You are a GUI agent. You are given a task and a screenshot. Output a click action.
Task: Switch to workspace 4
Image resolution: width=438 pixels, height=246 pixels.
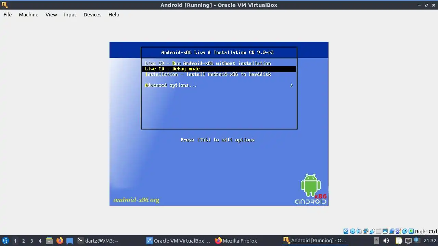(40, 241)
